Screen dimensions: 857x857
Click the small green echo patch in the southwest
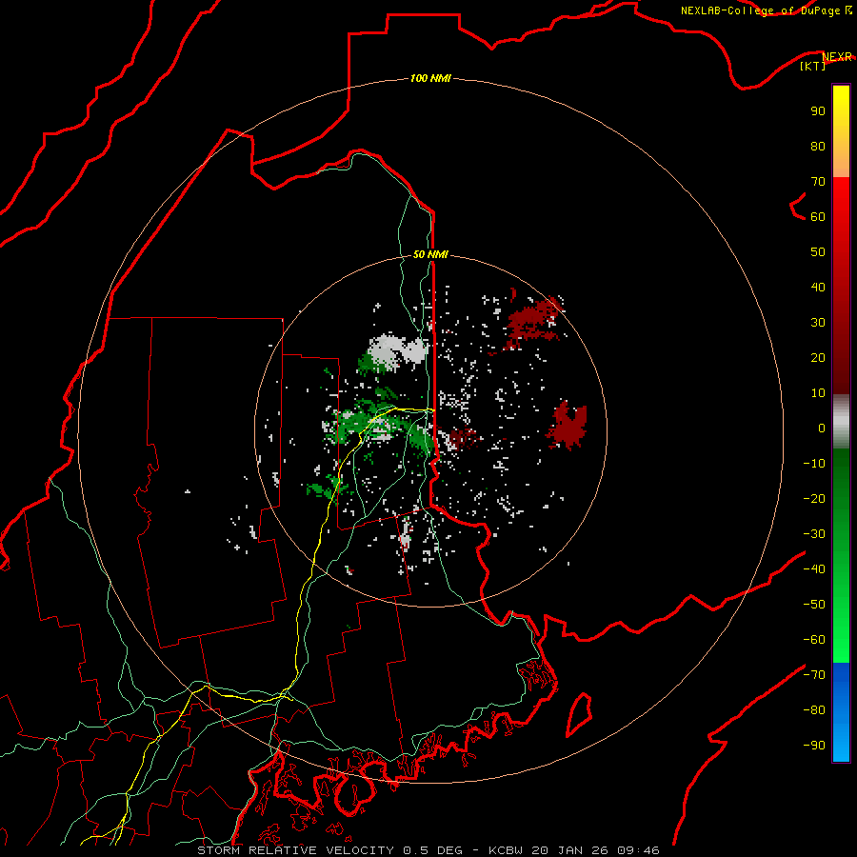point(328,487)
